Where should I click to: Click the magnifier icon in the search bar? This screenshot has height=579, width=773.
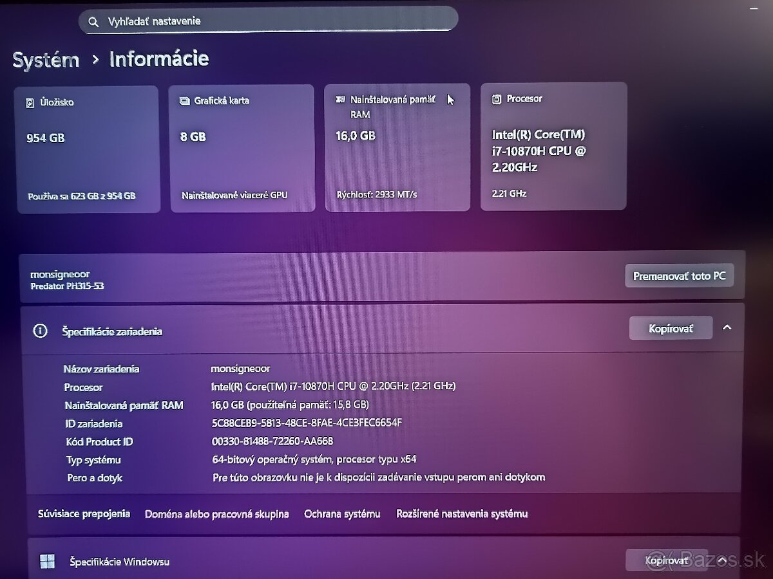coord(92,20)
